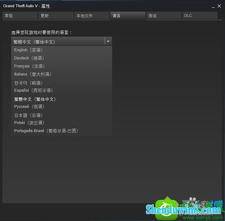Open the 测试 tab

163,16
